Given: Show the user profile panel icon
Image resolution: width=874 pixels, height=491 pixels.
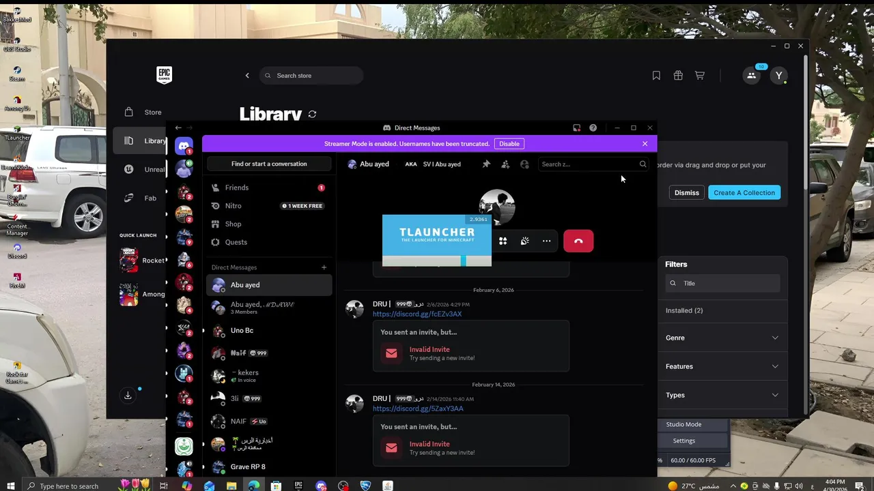Looking at the screenshot, I should 524,164.
